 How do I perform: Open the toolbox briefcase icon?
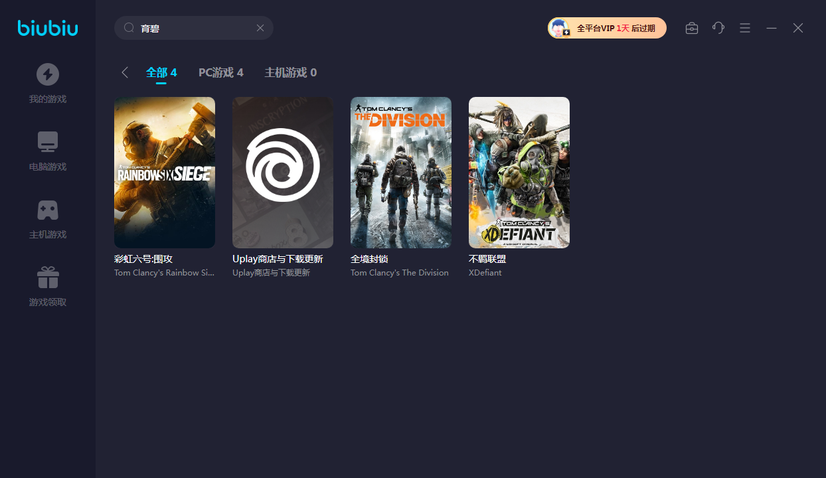(x=692, y=28)
